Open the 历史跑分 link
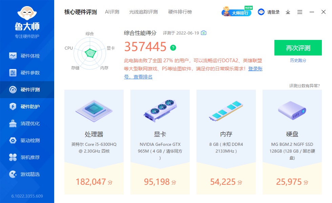Viewport: 332px width, 203px height. pos(298,61)
